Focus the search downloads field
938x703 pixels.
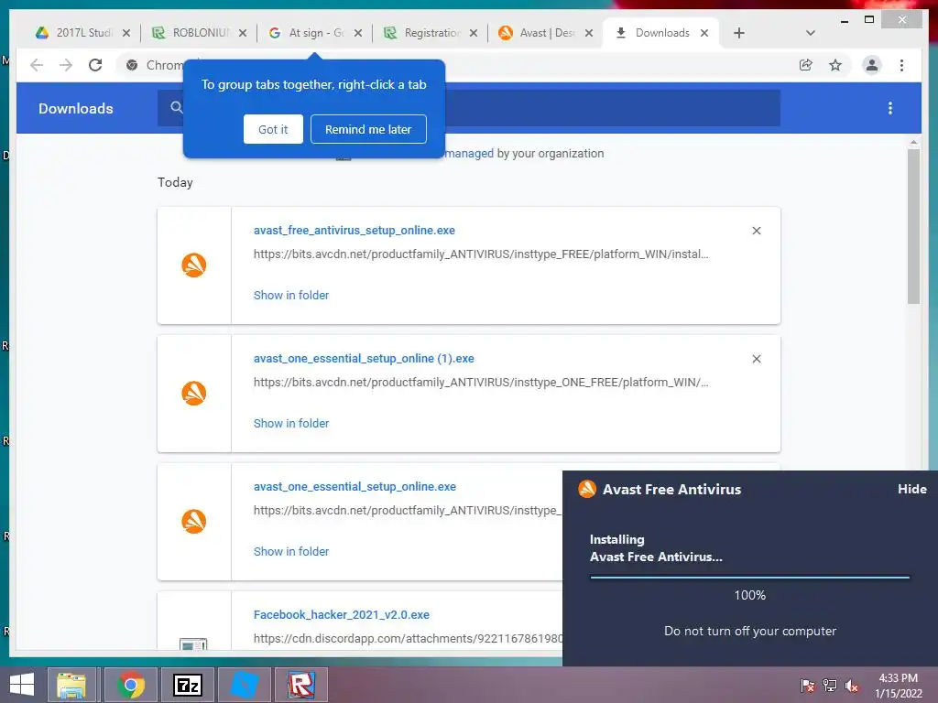pos(469,108)
